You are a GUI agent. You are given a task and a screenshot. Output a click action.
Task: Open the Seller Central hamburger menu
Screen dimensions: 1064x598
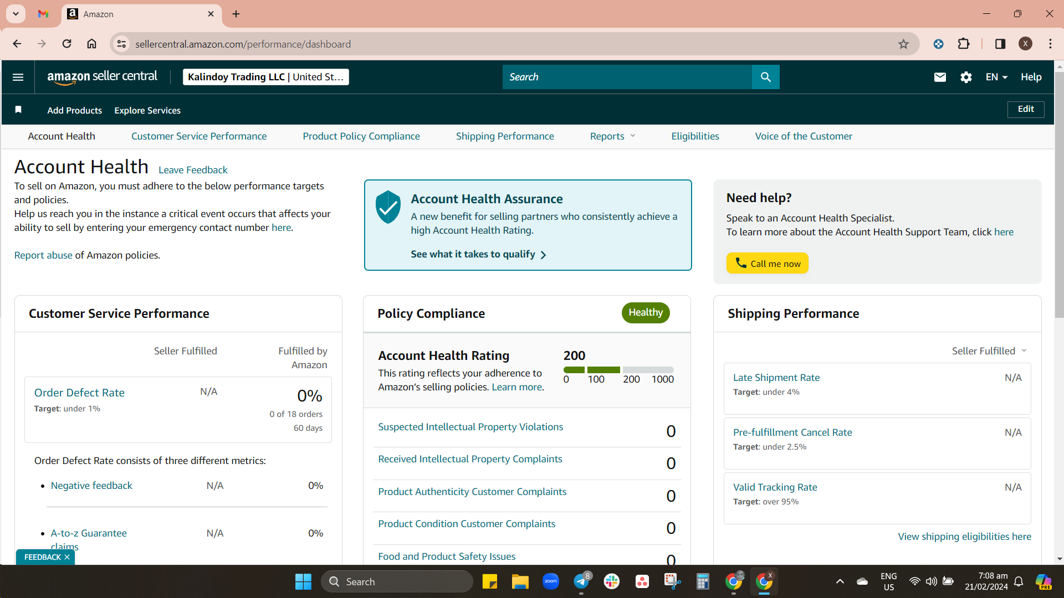tap(18, 77)
